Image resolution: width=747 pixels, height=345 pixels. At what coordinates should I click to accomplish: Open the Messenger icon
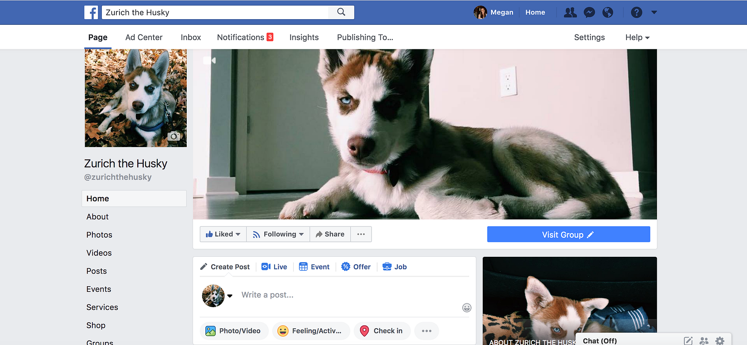tap(589, 13)
